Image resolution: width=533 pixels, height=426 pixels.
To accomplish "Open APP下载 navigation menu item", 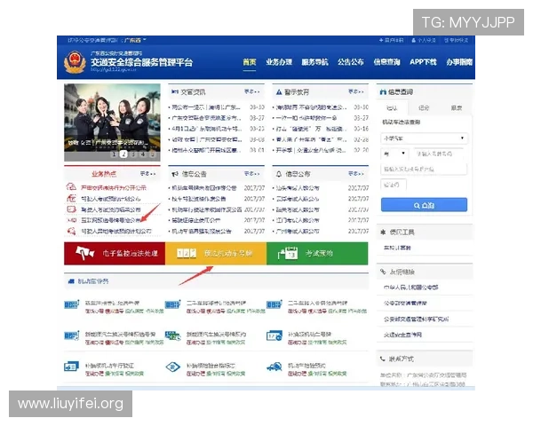I will click(423, 62).
